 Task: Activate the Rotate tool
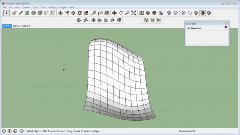(79, 13)
